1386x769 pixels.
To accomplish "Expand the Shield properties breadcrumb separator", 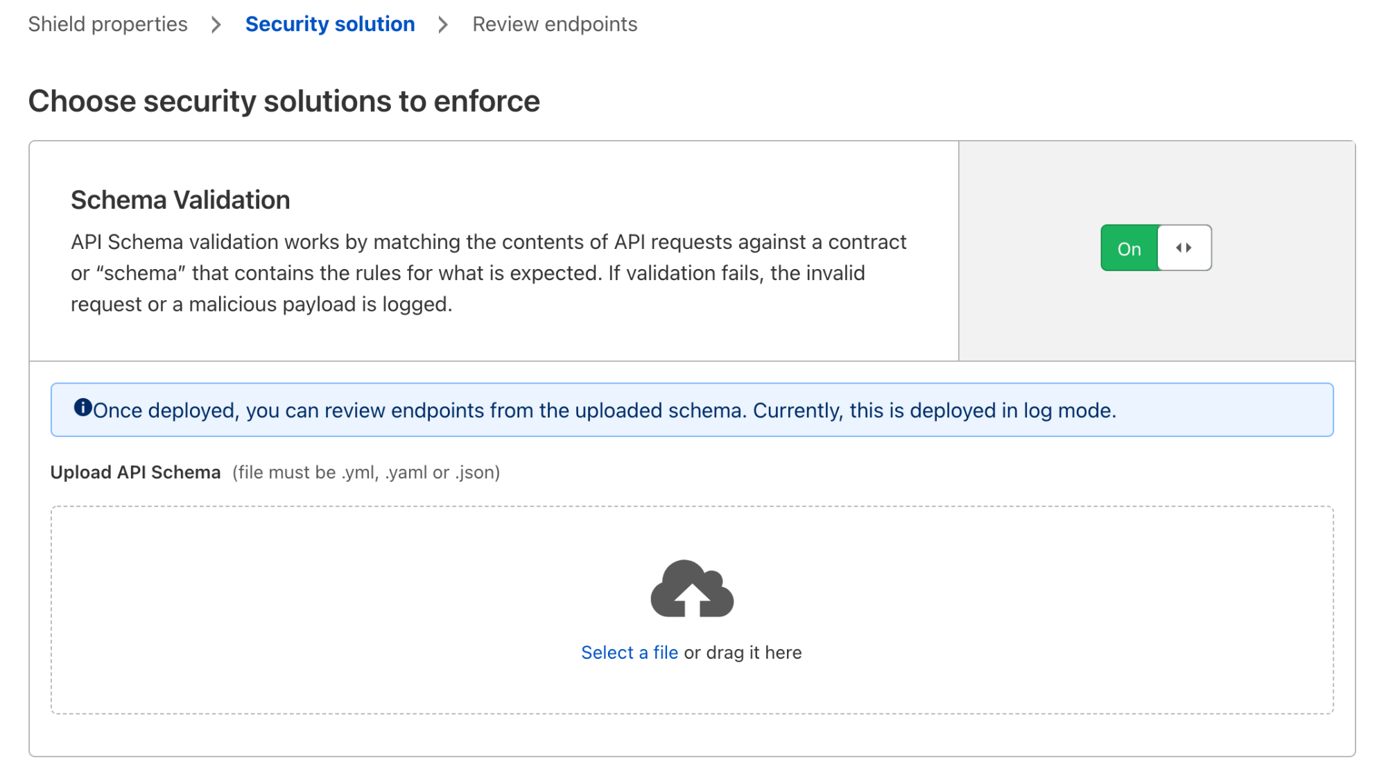I will [x=216, y=24].
